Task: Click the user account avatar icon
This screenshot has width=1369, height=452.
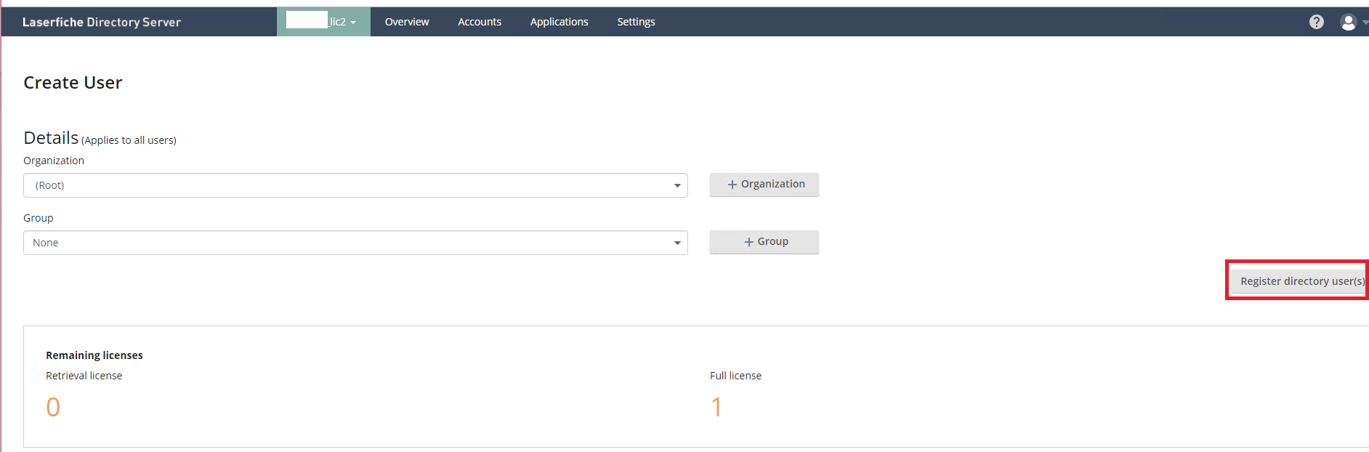Action: point(1348,23)
